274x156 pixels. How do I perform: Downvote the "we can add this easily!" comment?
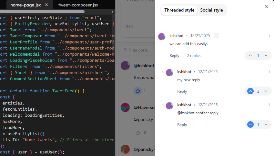tap(266, 55)
